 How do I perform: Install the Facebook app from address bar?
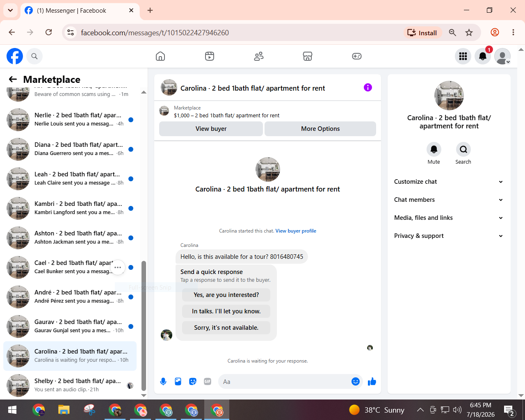pos(422,33)
